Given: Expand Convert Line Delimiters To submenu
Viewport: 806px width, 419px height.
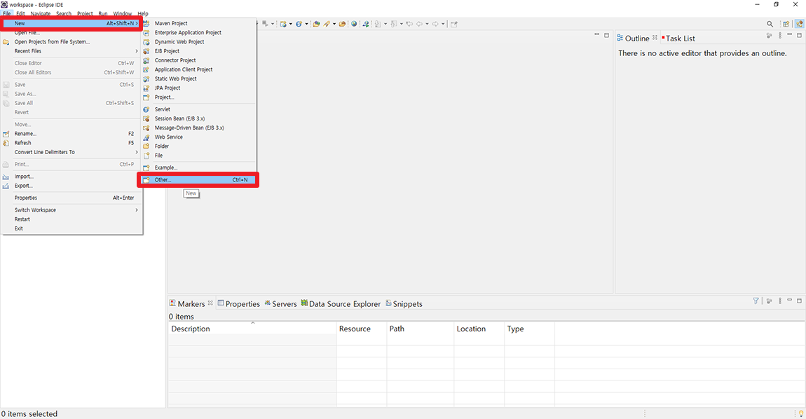Looking at the screenshot, I should coord(71,152).
